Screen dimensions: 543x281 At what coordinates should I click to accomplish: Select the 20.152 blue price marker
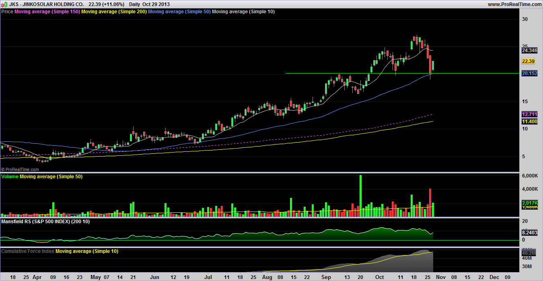529,73
